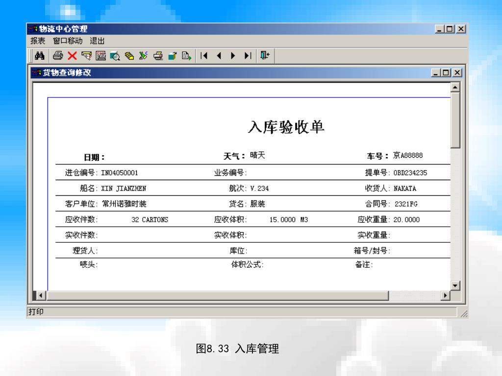This screenshot has height=376, width=502.
Task: Click the horizontal scrollbar thumb
Action: pyautogui.click(x=218, y=295)
